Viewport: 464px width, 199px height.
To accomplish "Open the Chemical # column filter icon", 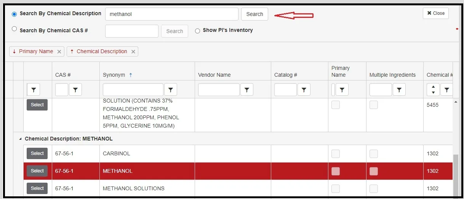I will (x=446, y=90).
